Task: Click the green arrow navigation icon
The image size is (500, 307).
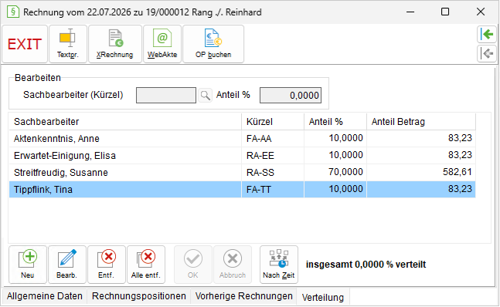Action: (x=487, y=35)
